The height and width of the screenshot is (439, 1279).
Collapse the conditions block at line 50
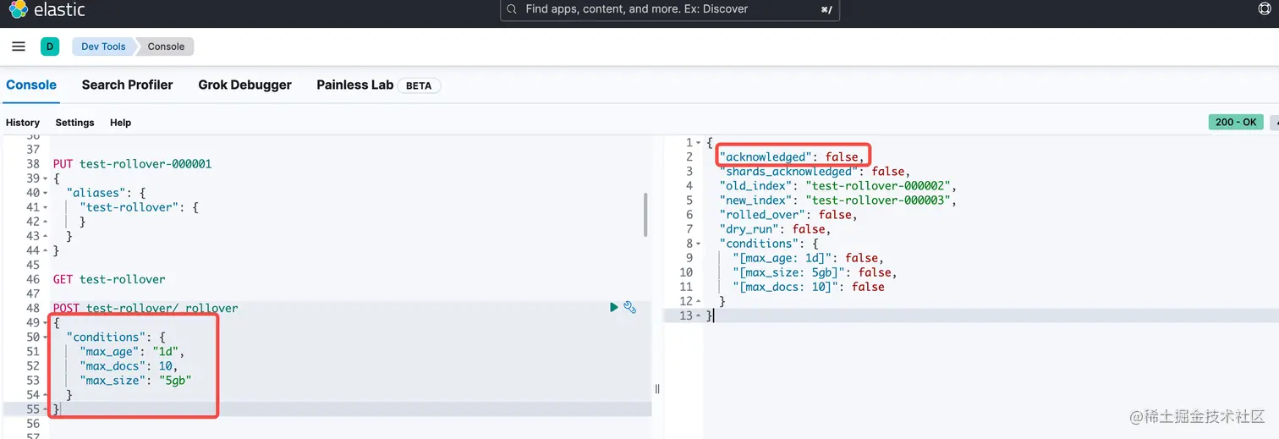(44, 337)
